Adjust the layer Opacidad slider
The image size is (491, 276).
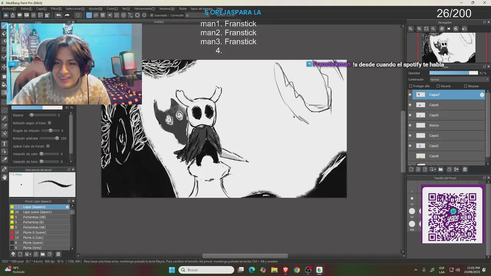(453, 73)
